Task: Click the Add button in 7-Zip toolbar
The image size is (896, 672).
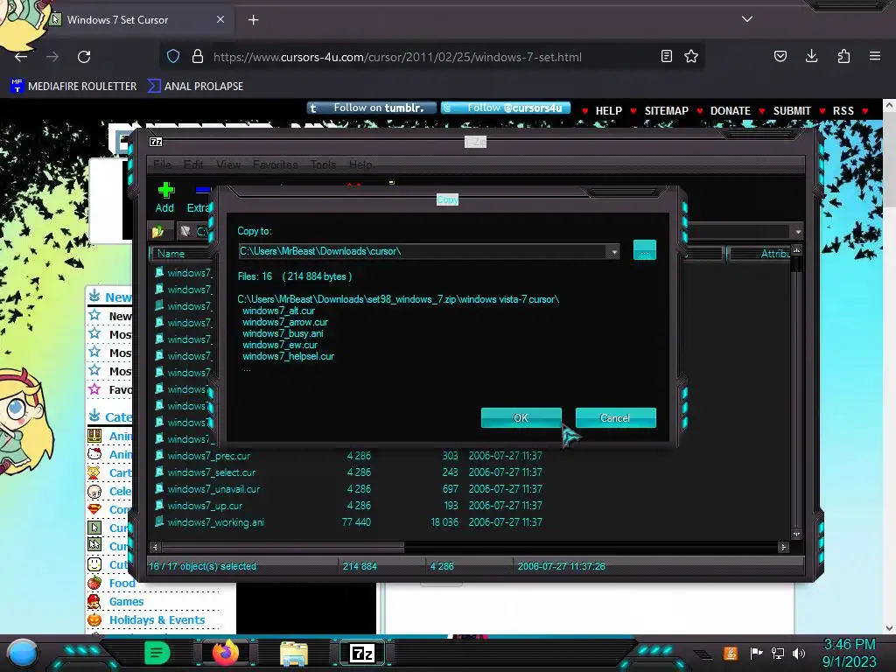Action: coord(165,198)
